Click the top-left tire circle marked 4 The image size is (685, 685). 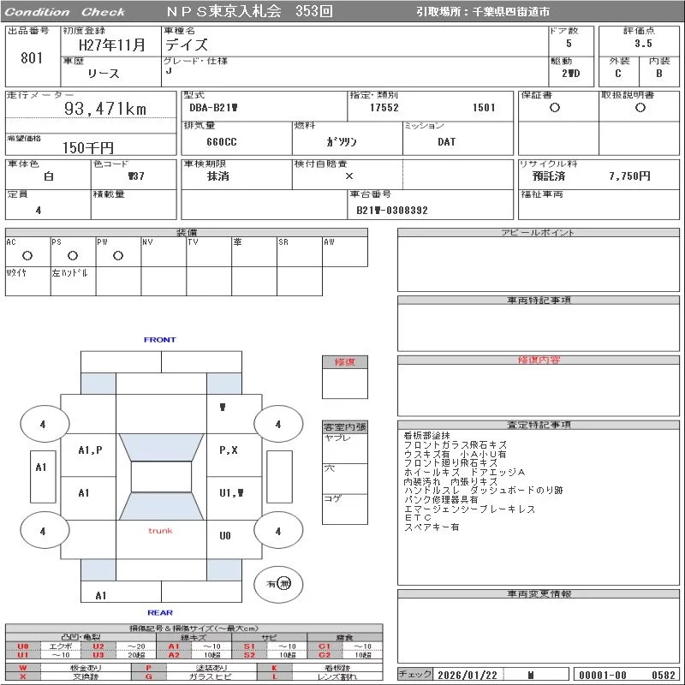tap(42, 424)
